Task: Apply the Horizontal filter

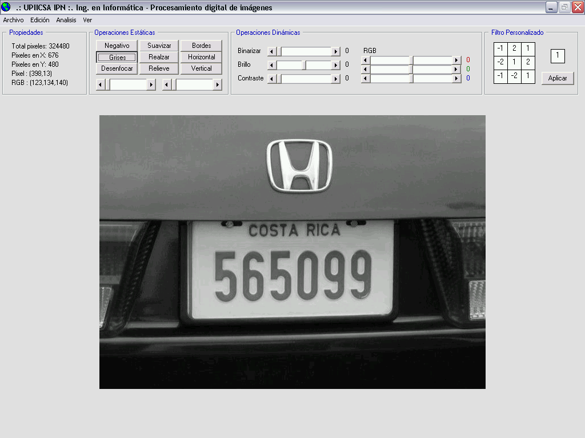Action: pos(202,57)
